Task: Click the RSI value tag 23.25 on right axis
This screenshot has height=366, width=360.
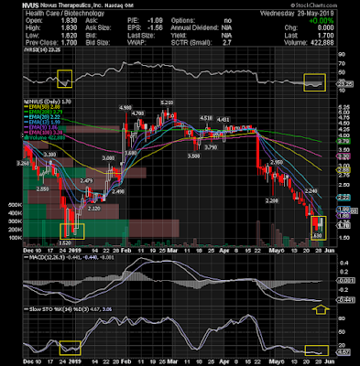Action: click(x=345, y=84)
